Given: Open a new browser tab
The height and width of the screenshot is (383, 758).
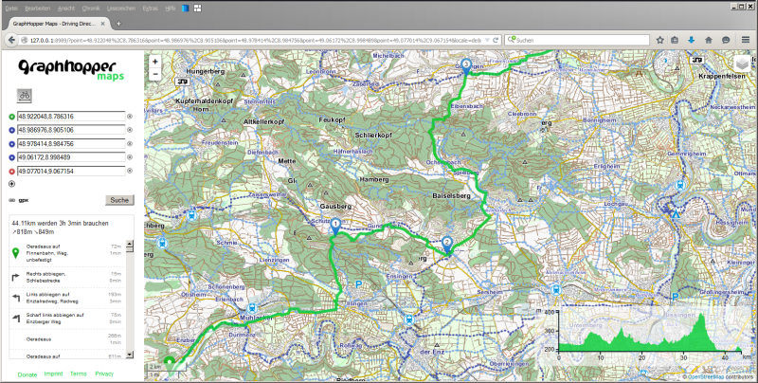Looking at the screenshot, I should point(118,23).
